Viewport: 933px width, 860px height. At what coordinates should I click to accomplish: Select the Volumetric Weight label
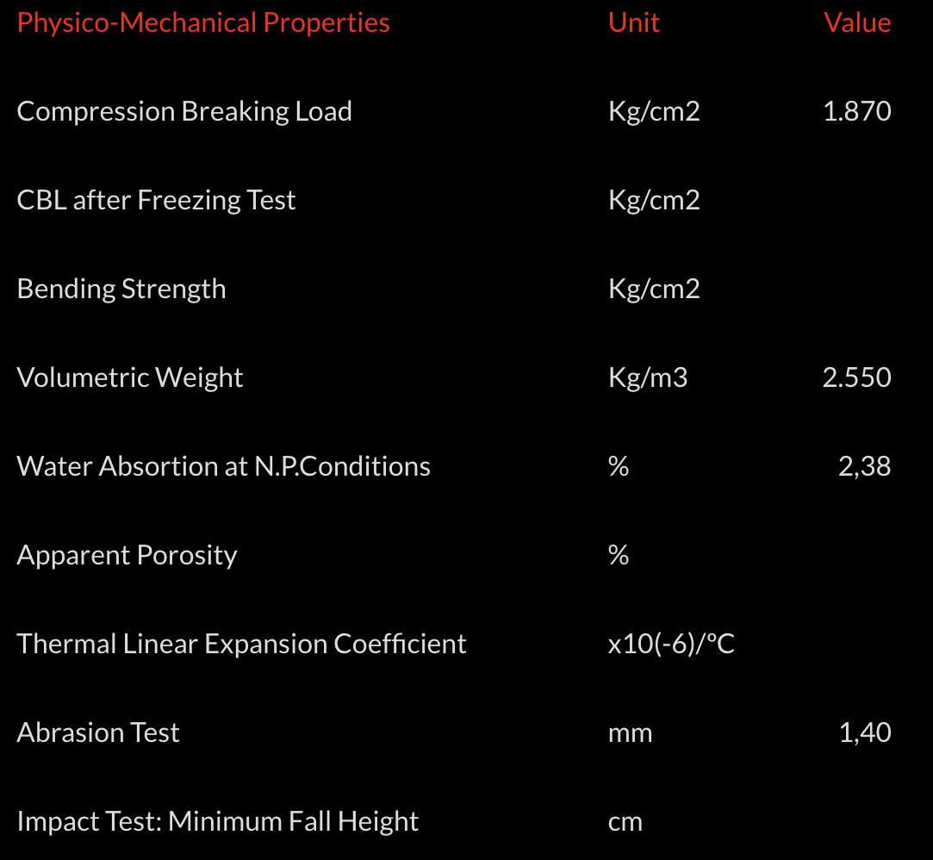click(130, 377)
